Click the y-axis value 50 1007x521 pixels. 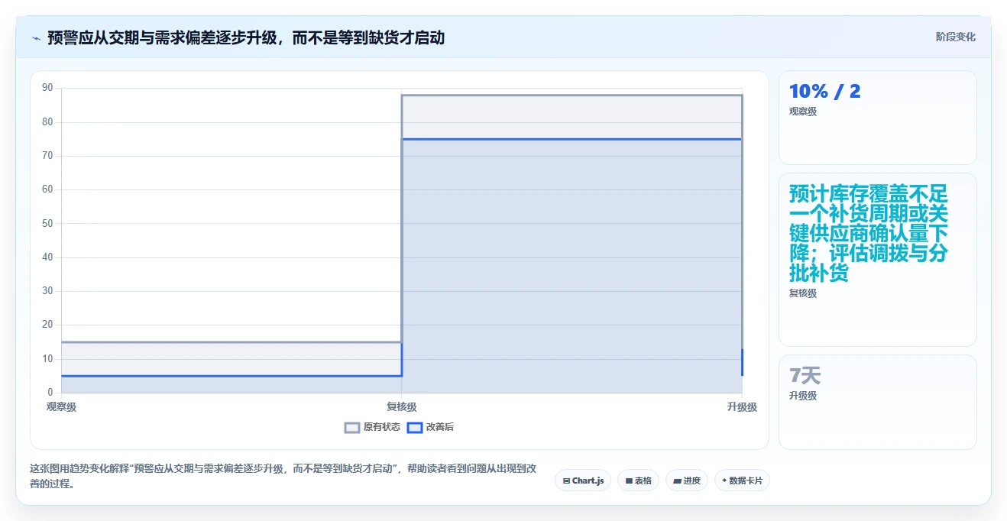47,224
